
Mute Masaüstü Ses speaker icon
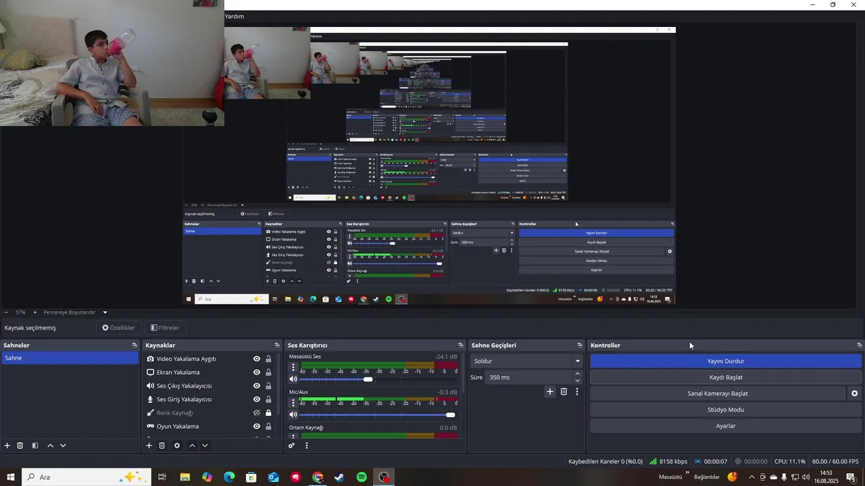click(x=293, y=379)
